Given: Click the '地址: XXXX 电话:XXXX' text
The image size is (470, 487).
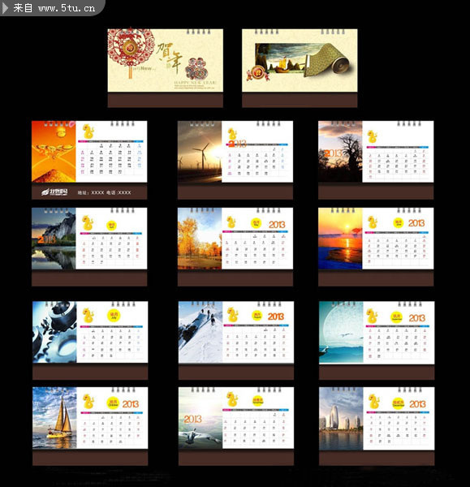Looking at the screenshot, I should point(104,192).
